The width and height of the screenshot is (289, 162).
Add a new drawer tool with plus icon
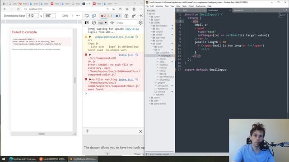(x=88, y=131)
